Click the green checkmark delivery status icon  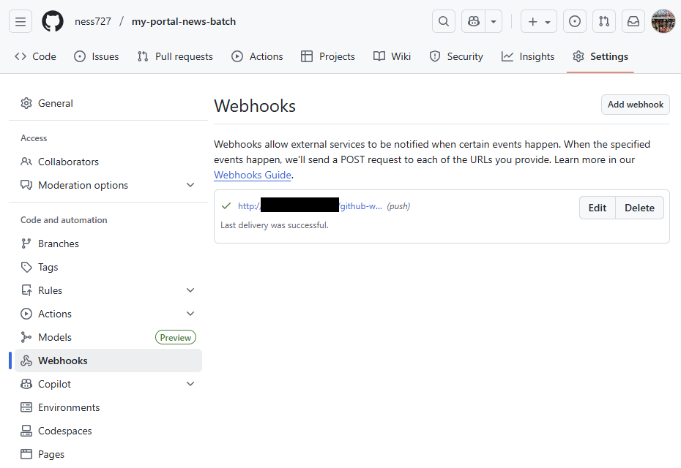point(226,206)
